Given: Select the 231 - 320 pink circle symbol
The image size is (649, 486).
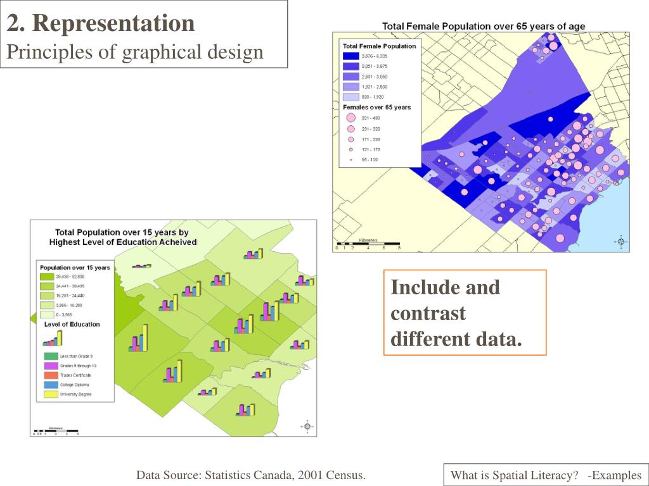Looking at the screenshot, I should (x=351, y=129).
